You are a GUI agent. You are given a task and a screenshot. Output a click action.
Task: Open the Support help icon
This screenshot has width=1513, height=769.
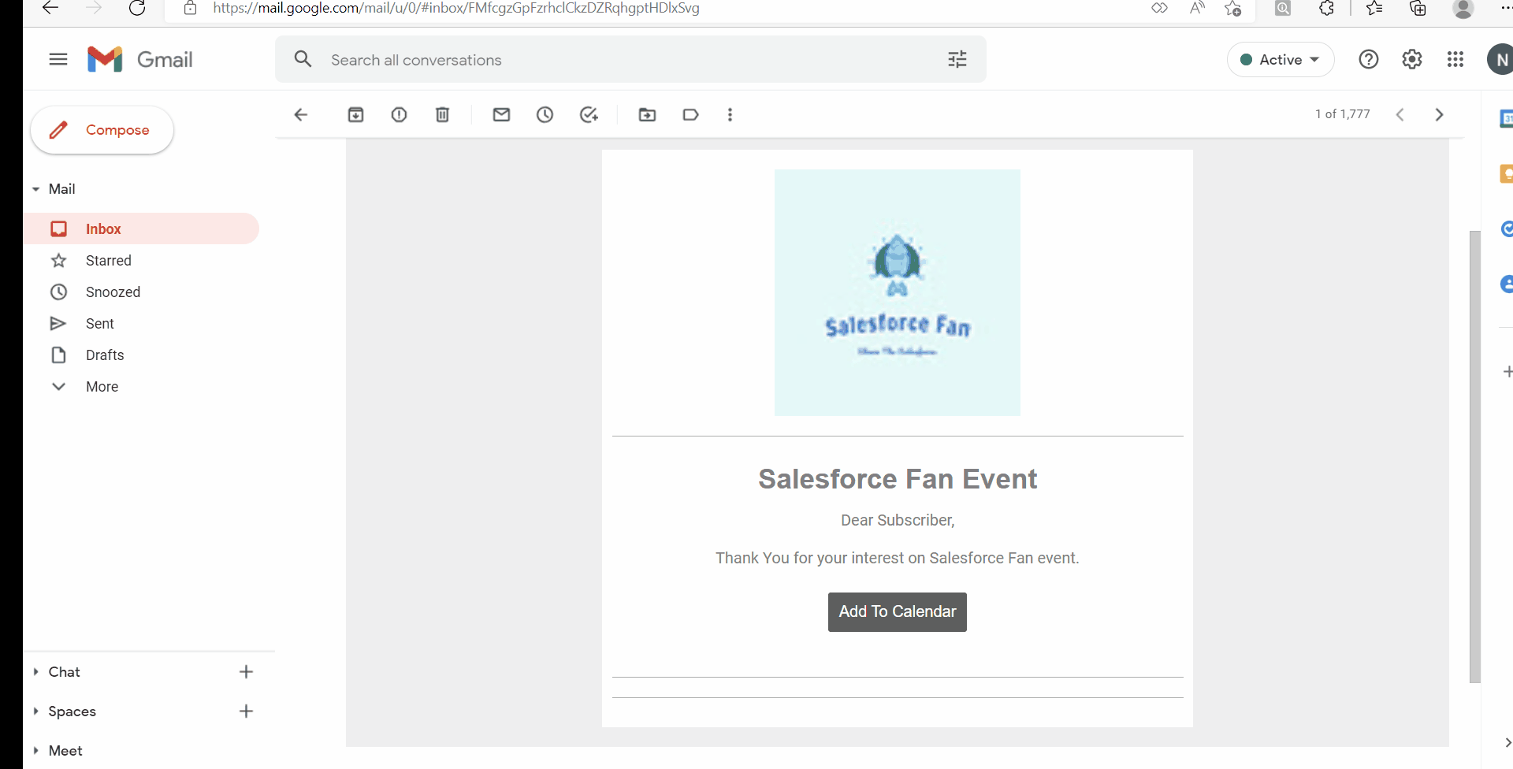point(1369,59)
